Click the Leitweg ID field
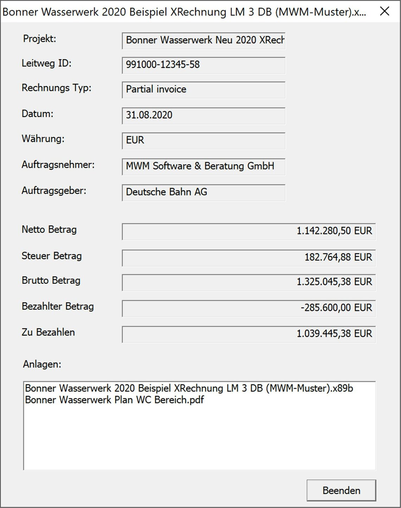This screenshot has height=508, width=401. (204, 65)
